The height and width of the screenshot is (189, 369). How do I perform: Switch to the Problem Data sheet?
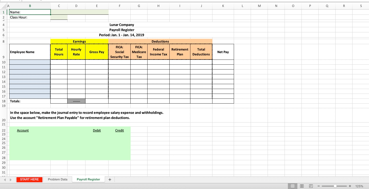(x=57, y=179)
